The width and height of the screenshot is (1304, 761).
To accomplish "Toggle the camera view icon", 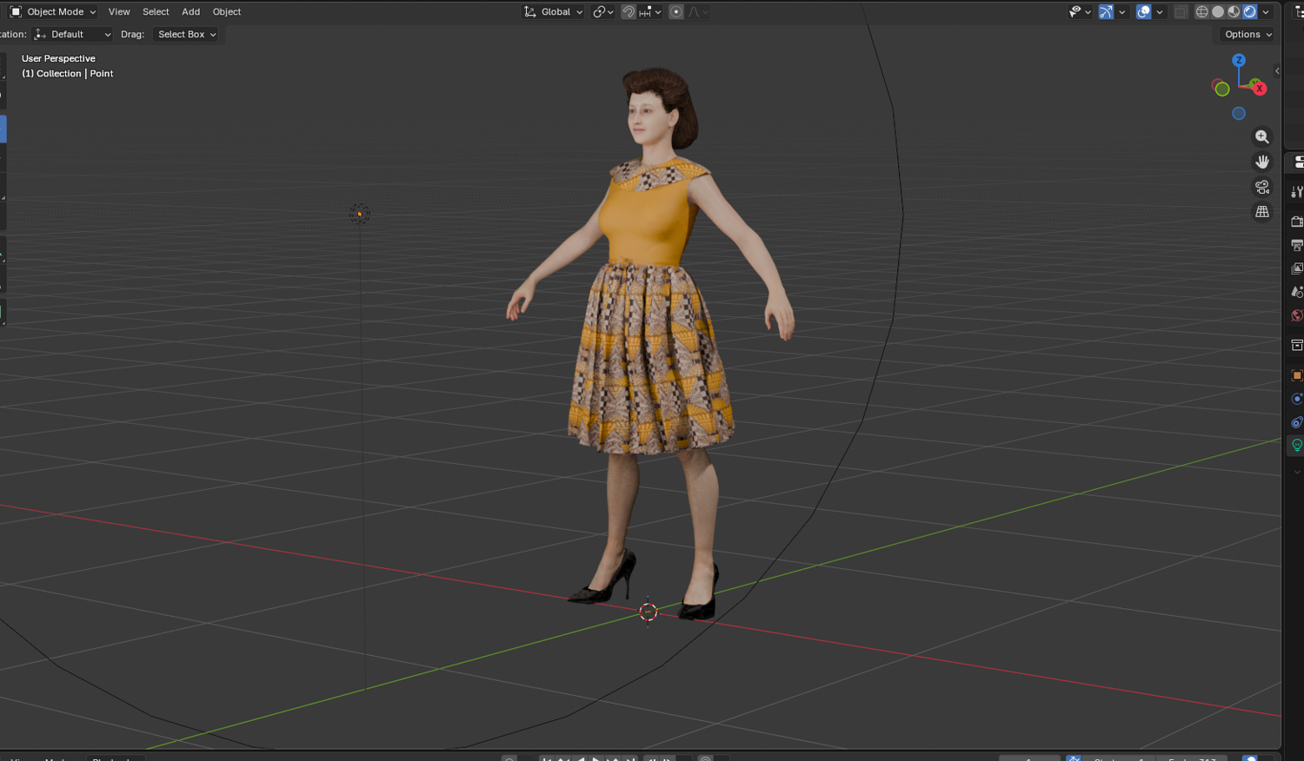I will 1262,187.
